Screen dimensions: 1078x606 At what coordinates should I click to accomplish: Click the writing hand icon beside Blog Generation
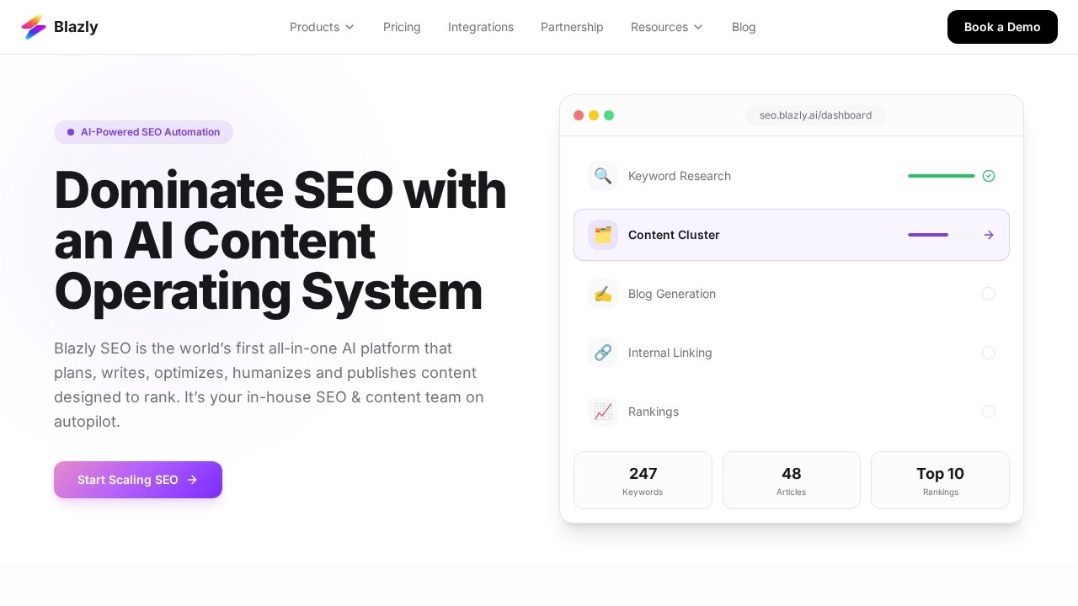coord(603,294)
